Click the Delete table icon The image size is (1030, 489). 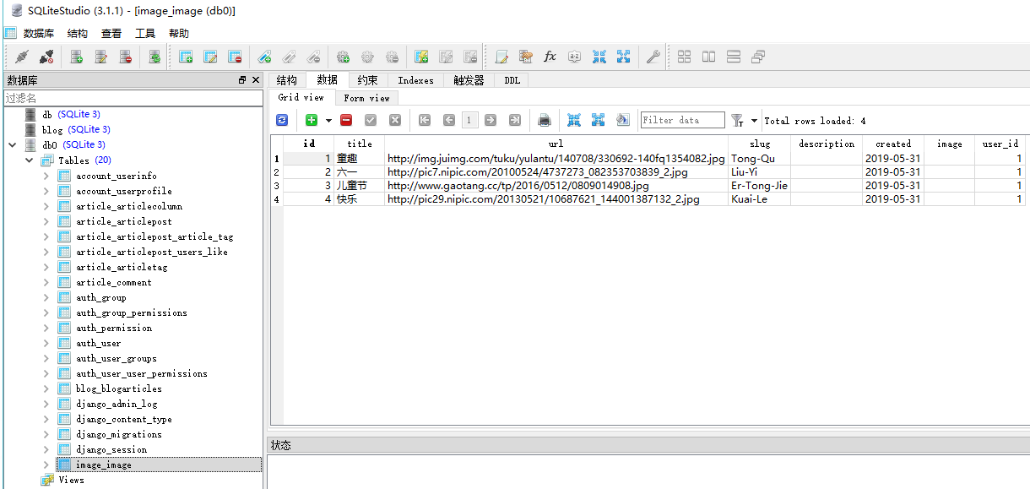(x=235, y=57)
